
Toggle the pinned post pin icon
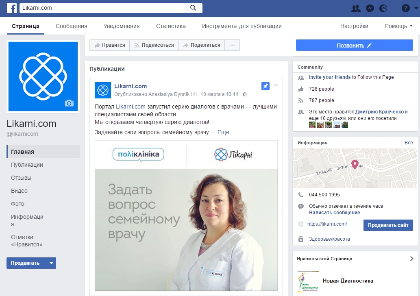pyautogui.click(x=265, y=86)
